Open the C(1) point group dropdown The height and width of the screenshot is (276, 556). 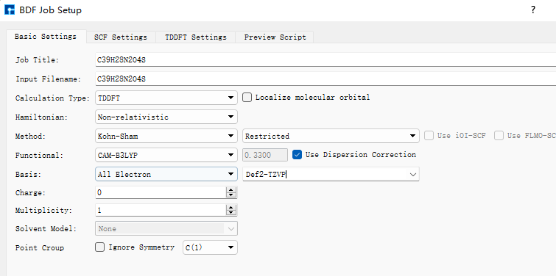click(210, 247)
